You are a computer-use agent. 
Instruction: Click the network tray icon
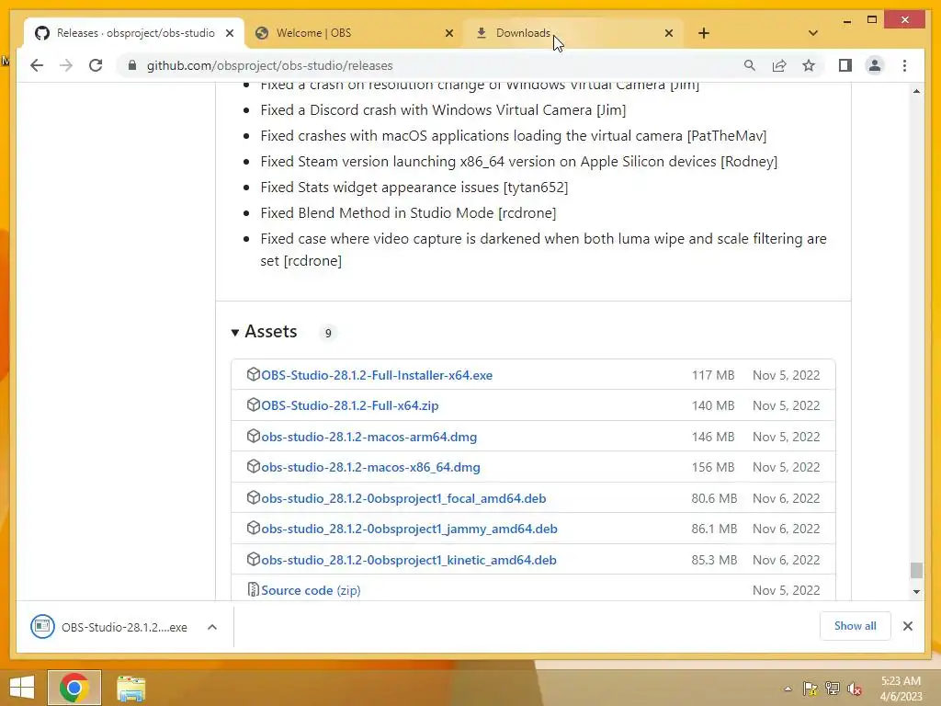point(833,689)
